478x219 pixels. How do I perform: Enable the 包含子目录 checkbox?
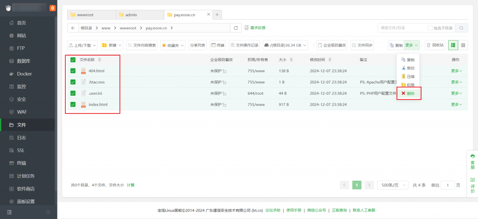(x=430, y=28)
